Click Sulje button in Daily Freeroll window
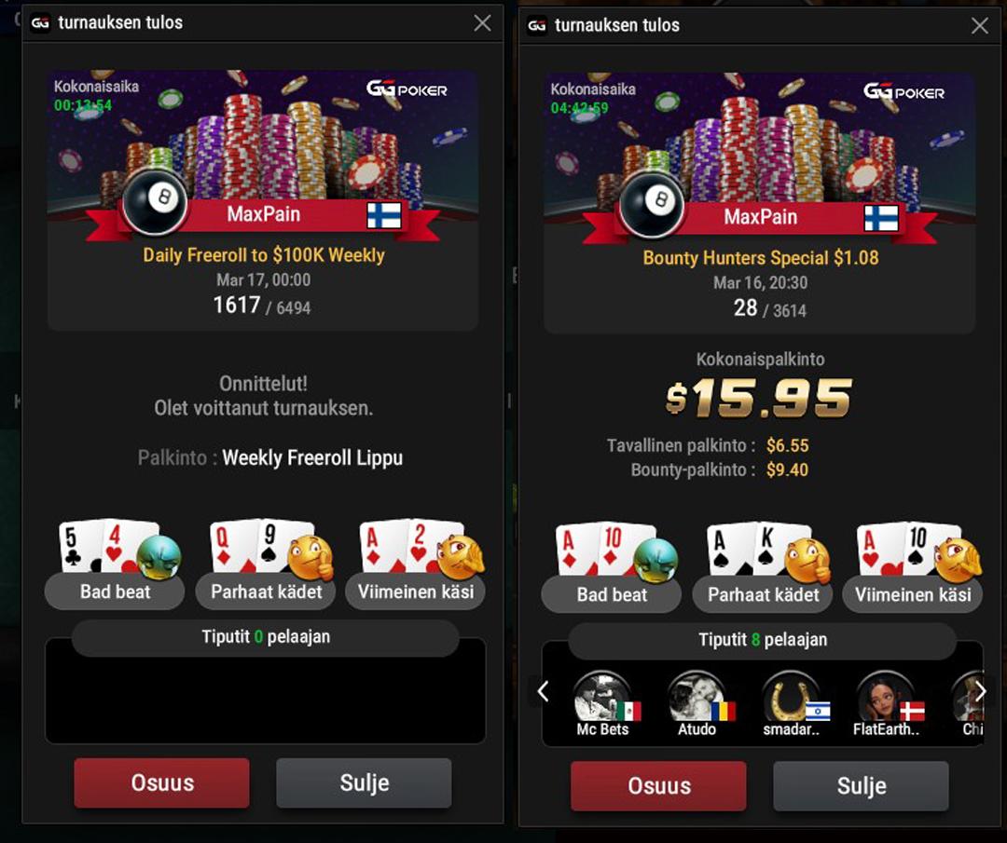 tap(365, 782)
